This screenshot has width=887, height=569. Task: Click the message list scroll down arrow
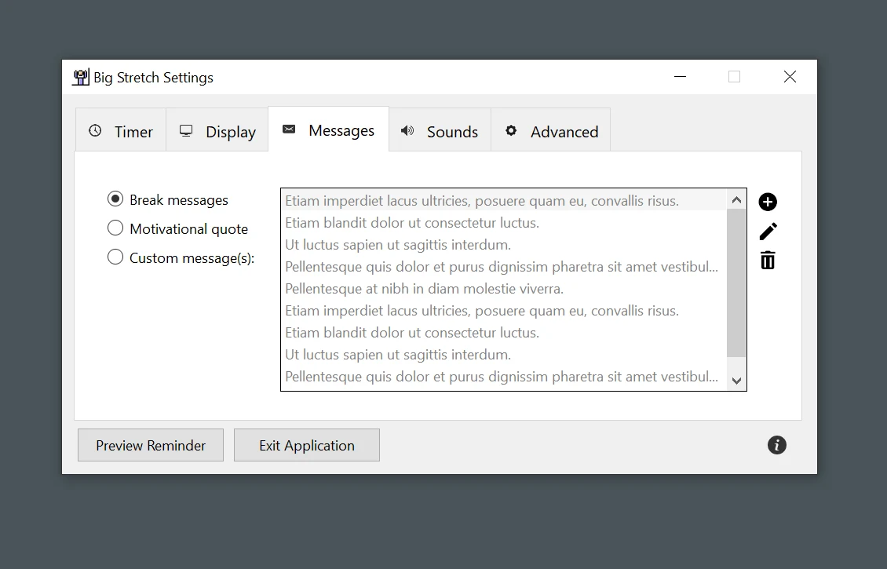(x=736, y=381)
